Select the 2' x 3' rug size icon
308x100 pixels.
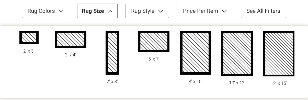coord(29,37)
